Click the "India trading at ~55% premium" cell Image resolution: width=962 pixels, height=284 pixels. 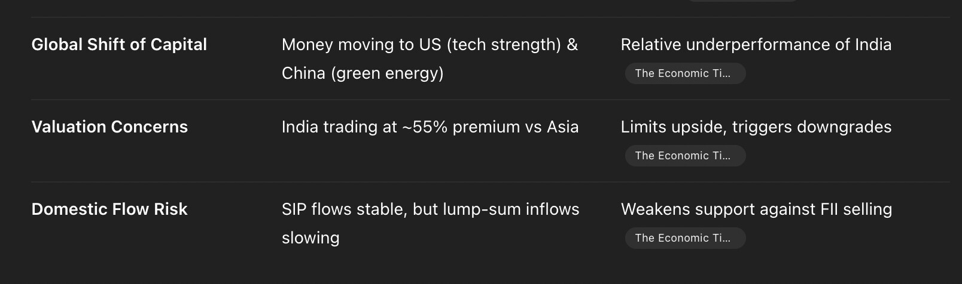click(430, 127)
